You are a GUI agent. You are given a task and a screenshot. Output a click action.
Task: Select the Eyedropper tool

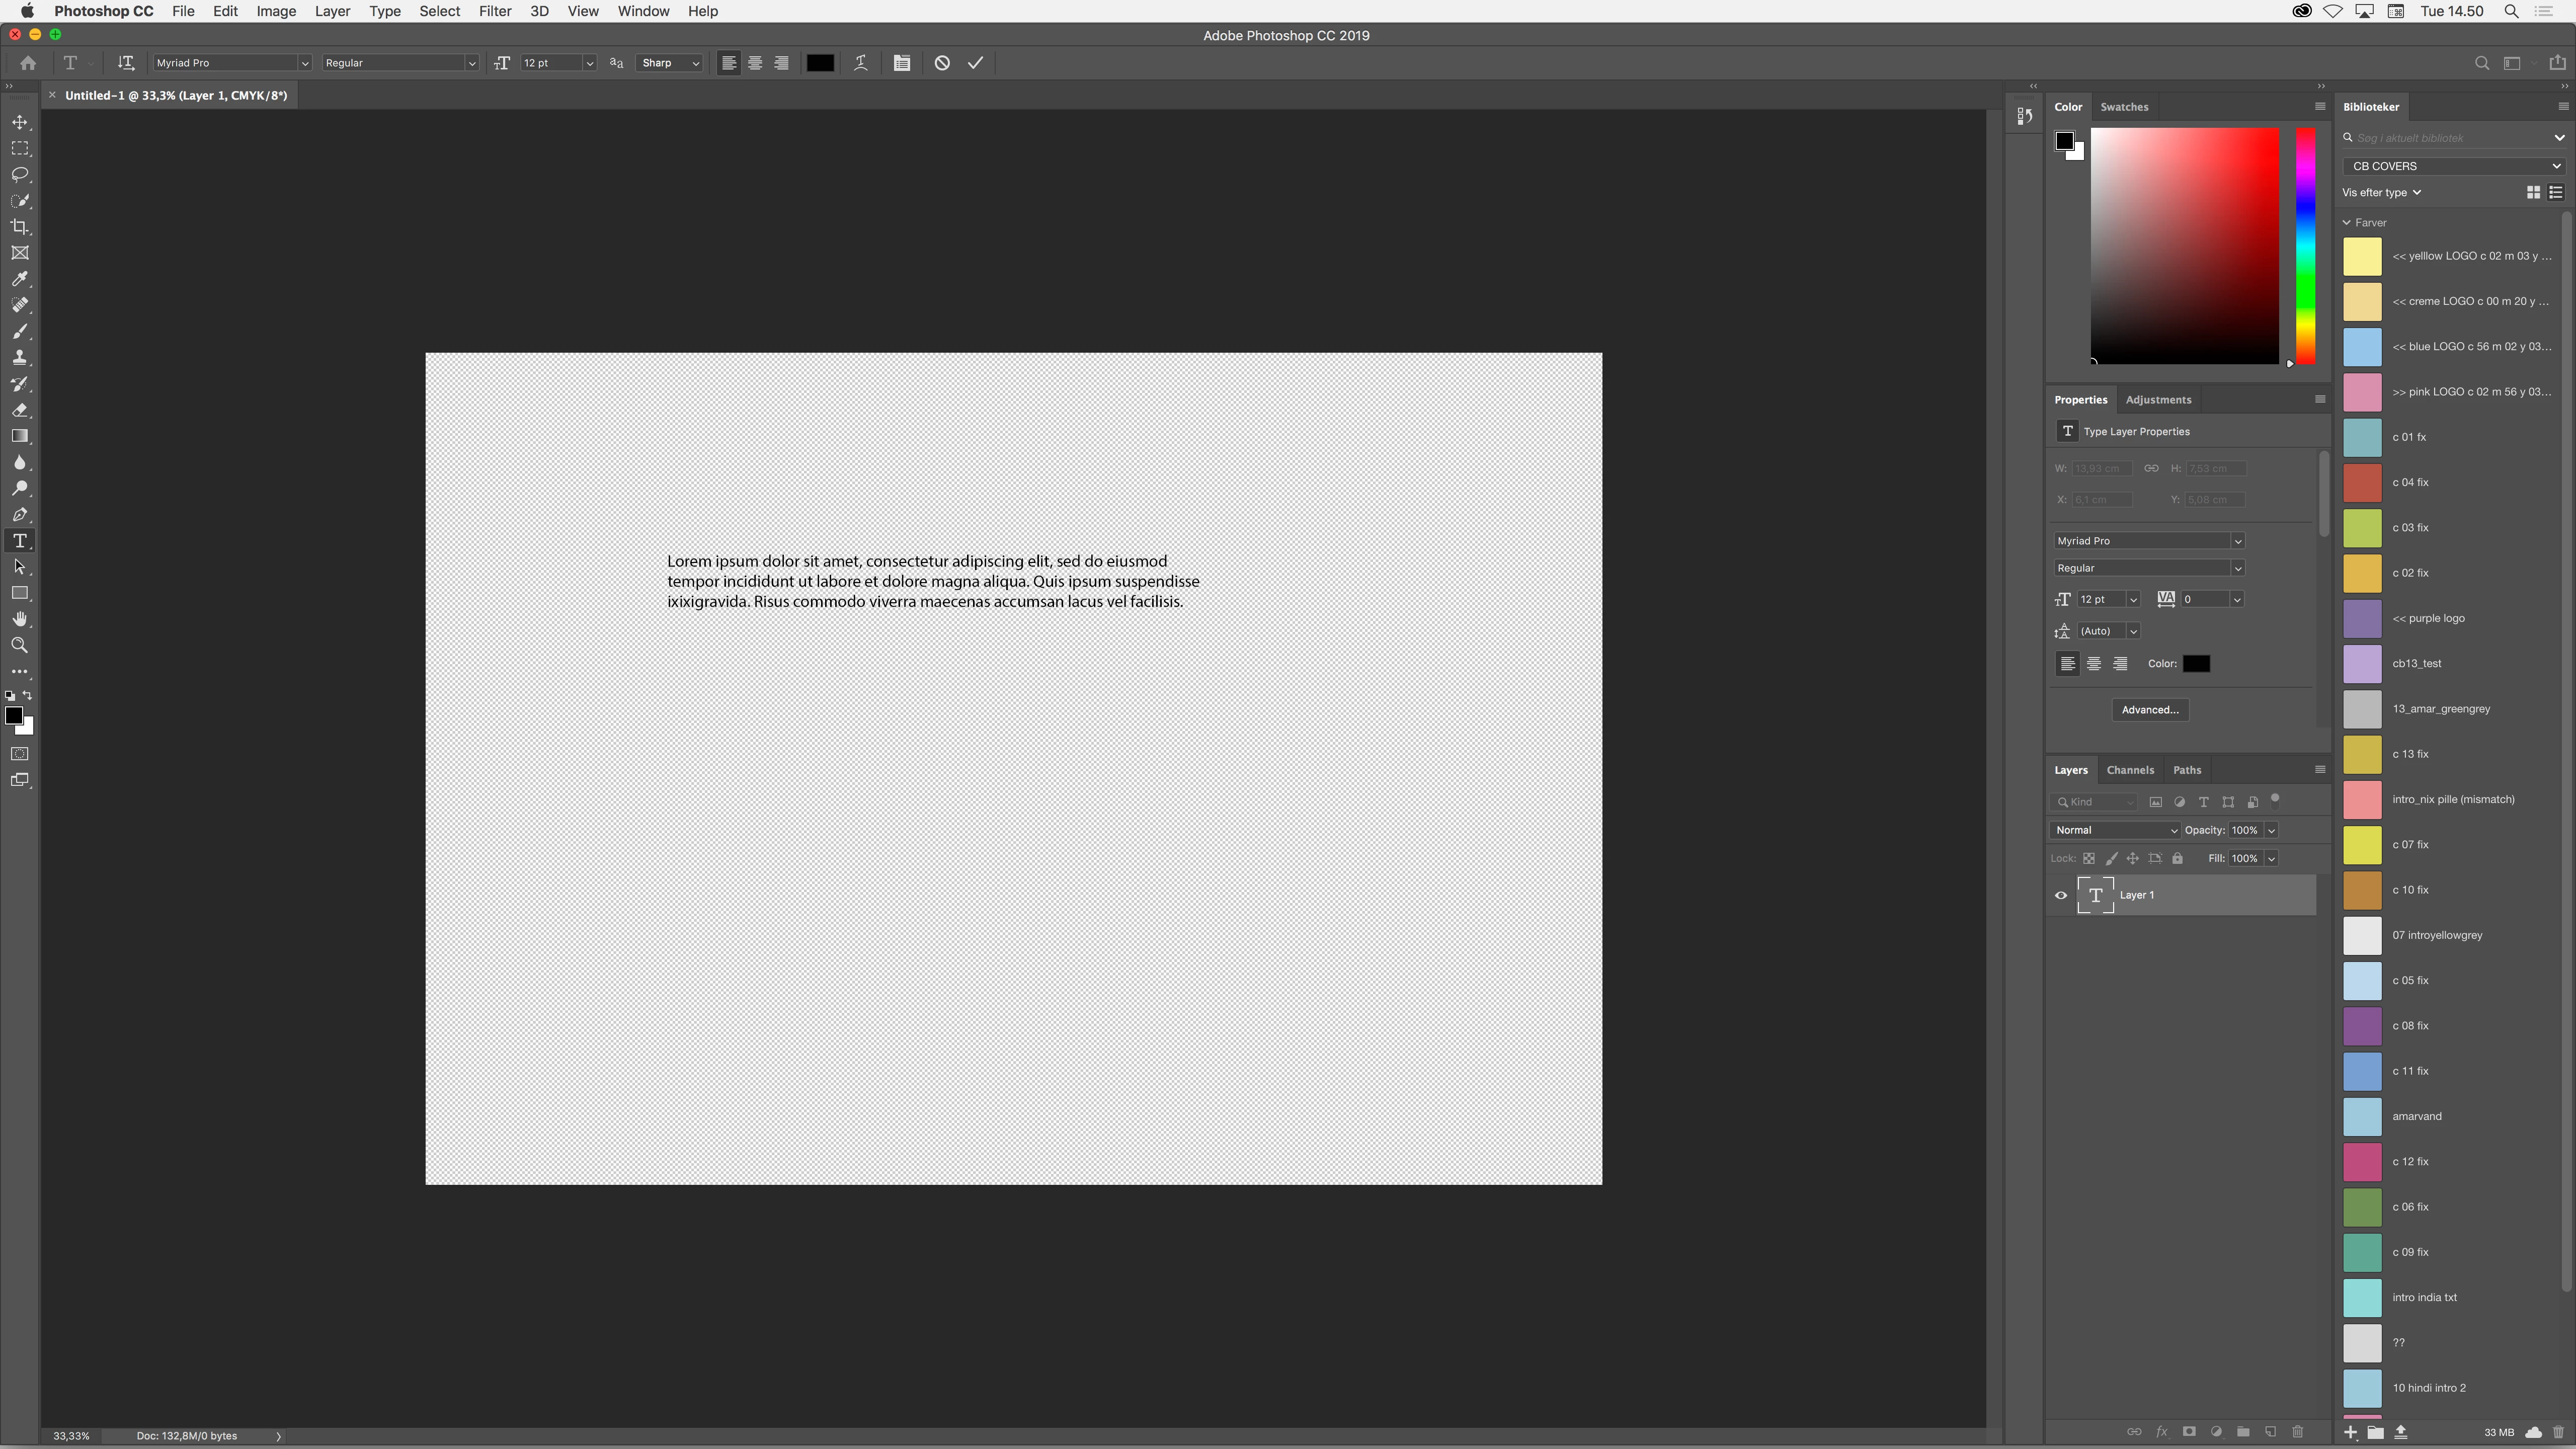[x=20, y=279]
